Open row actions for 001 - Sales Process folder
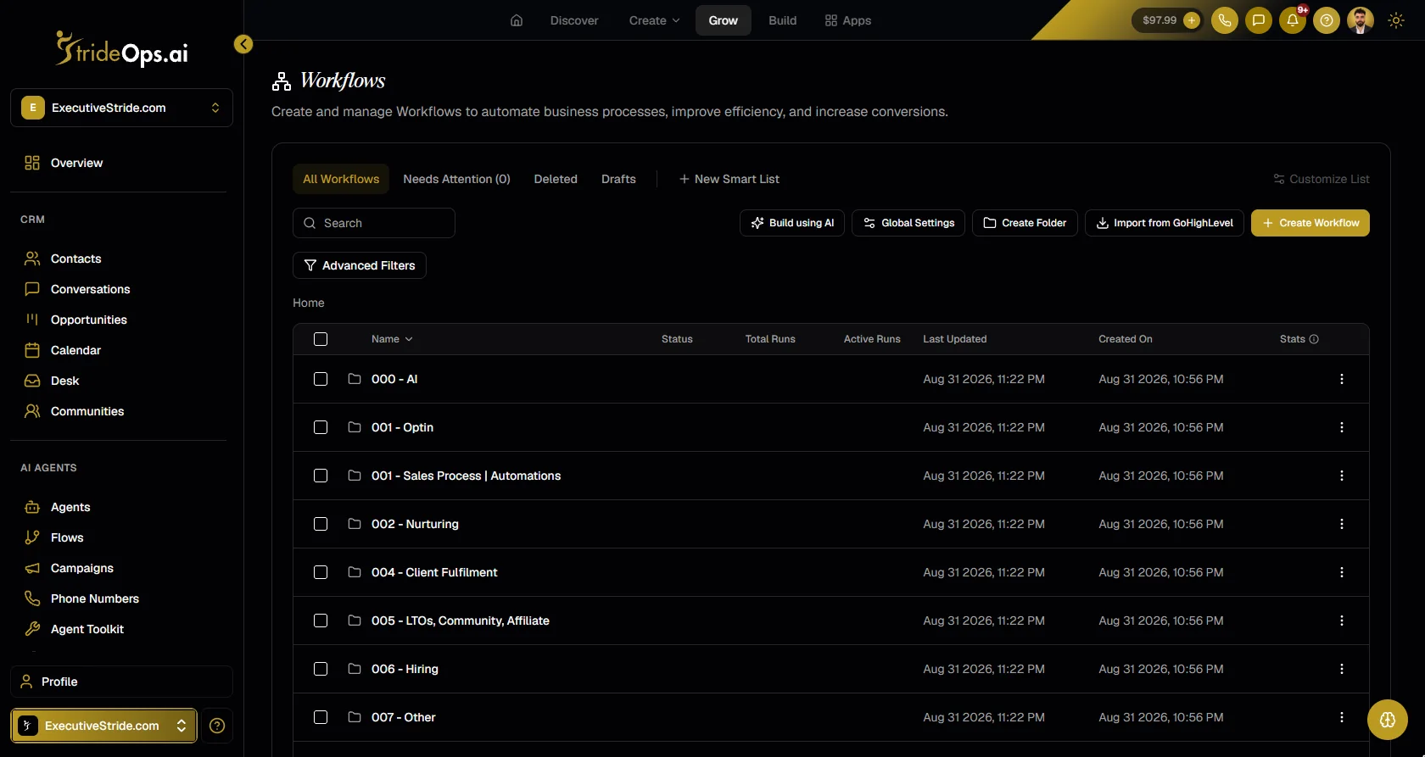This screenshot has width=1425, height=757. (x=1342, y=476)
